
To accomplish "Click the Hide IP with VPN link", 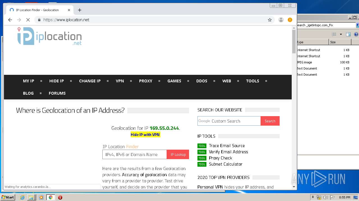I will [145, 135].
